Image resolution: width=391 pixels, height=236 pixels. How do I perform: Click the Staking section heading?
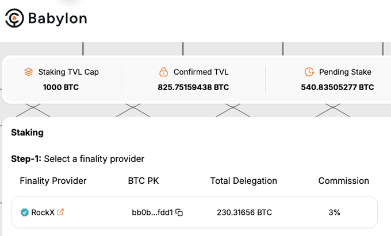[27, 133]
